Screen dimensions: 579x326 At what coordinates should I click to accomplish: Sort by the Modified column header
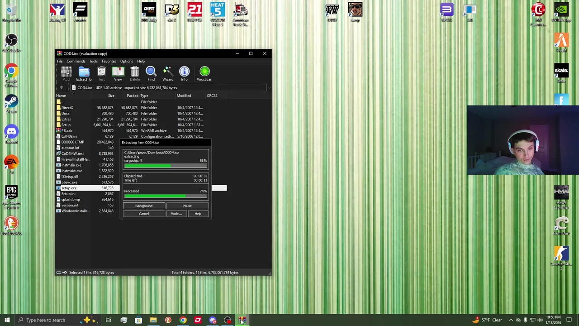click(190, 96)
